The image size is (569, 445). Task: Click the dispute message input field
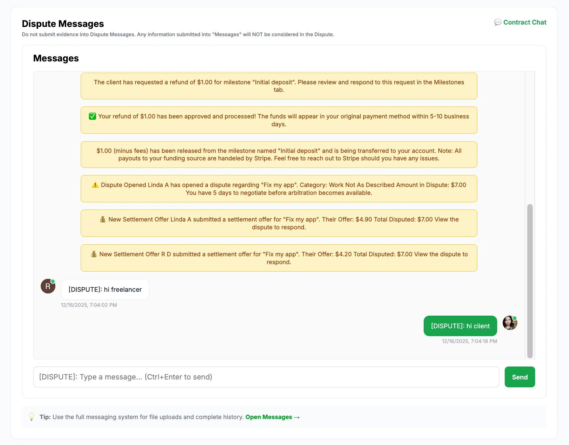click(x=266, y=377)
